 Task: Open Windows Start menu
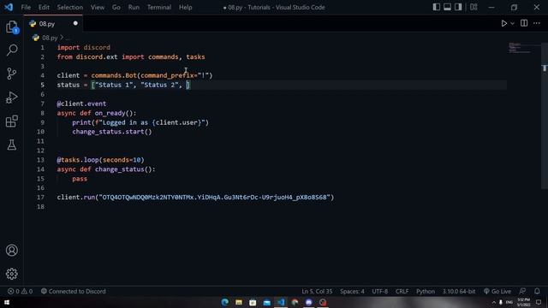pos(7,302)
